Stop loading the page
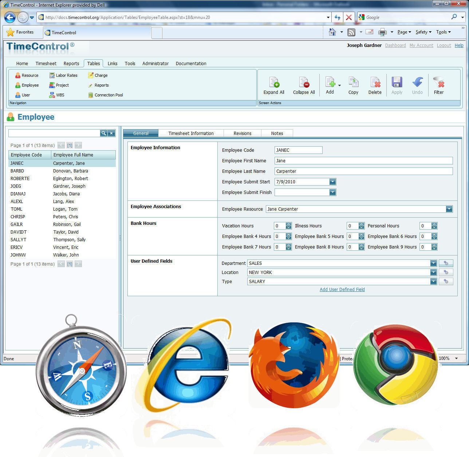Screen dimensions: 469x457 pos(349,17)
